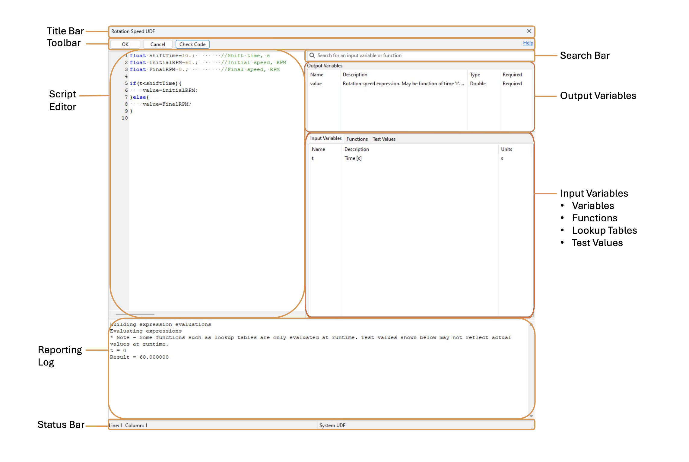The height and width of the screenshot is (462, 689).
Task: Click the '}else{' code line
Action: [x=139, y=97]
